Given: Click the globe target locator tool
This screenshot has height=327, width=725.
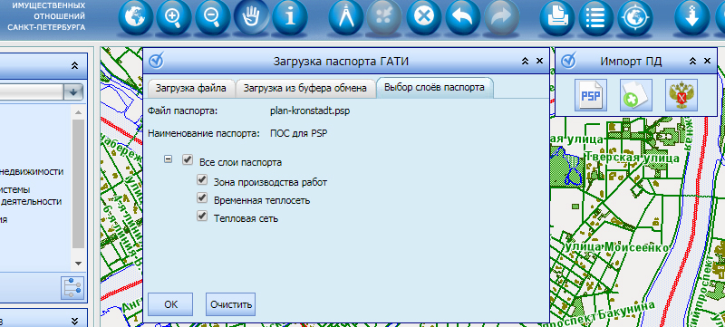Looking at the screenshot, I should pyautogui.click(x=635, y=18).
